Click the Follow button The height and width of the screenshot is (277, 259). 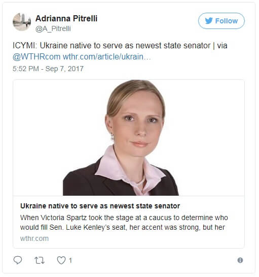[x=221, y=21]
